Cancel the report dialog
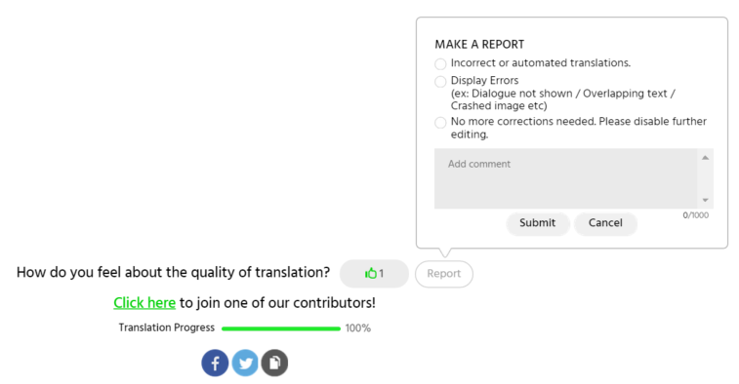 (x=605, y=223)
